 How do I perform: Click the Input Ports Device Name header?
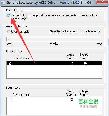(x=21, y=95)
